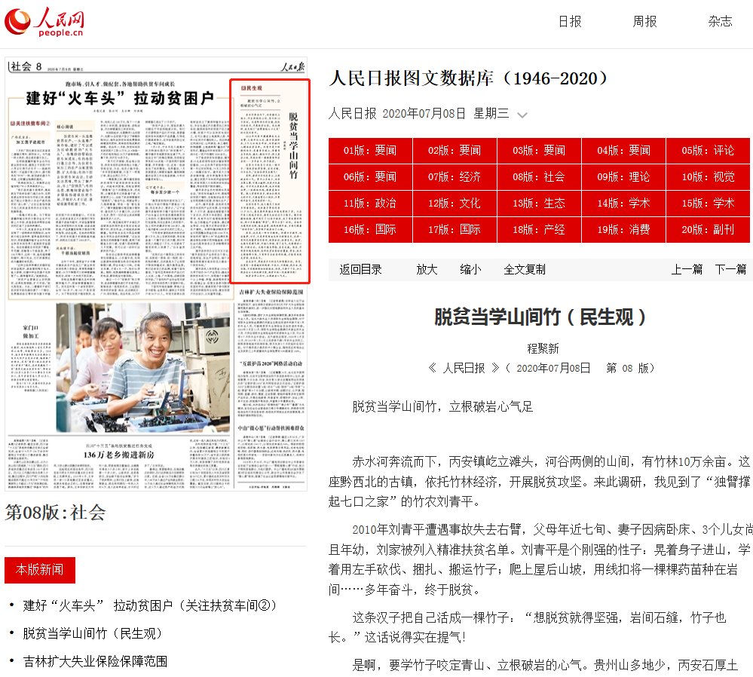
Task: Go to 07版：经济
Action: coord(455,177)
